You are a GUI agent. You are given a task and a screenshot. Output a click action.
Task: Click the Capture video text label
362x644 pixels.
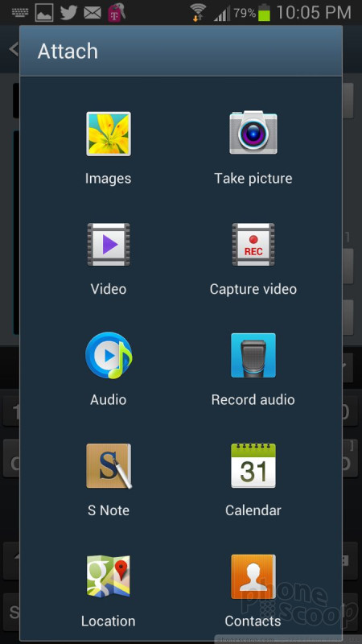point(253,289)
